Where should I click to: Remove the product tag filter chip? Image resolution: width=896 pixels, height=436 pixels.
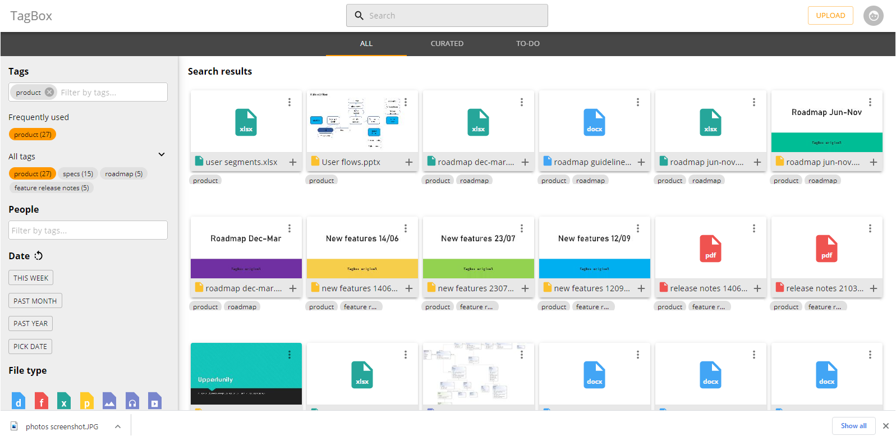49,92
